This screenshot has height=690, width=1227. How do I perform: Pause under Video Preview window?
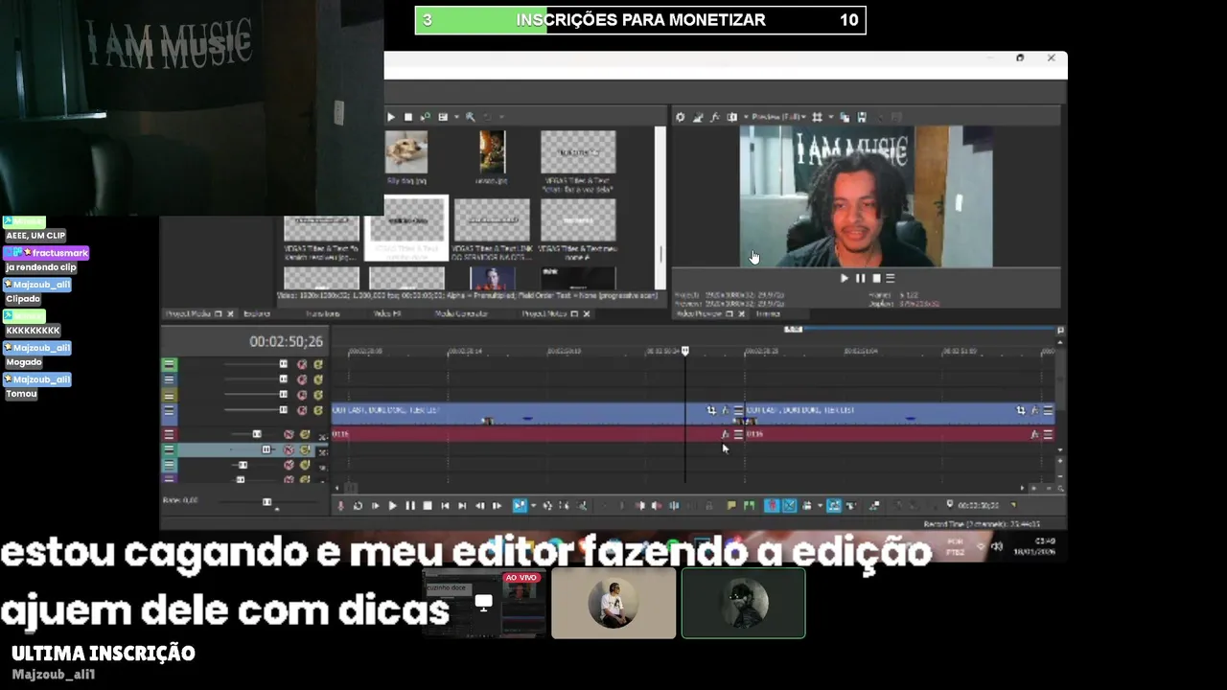[x=860, y=278]
